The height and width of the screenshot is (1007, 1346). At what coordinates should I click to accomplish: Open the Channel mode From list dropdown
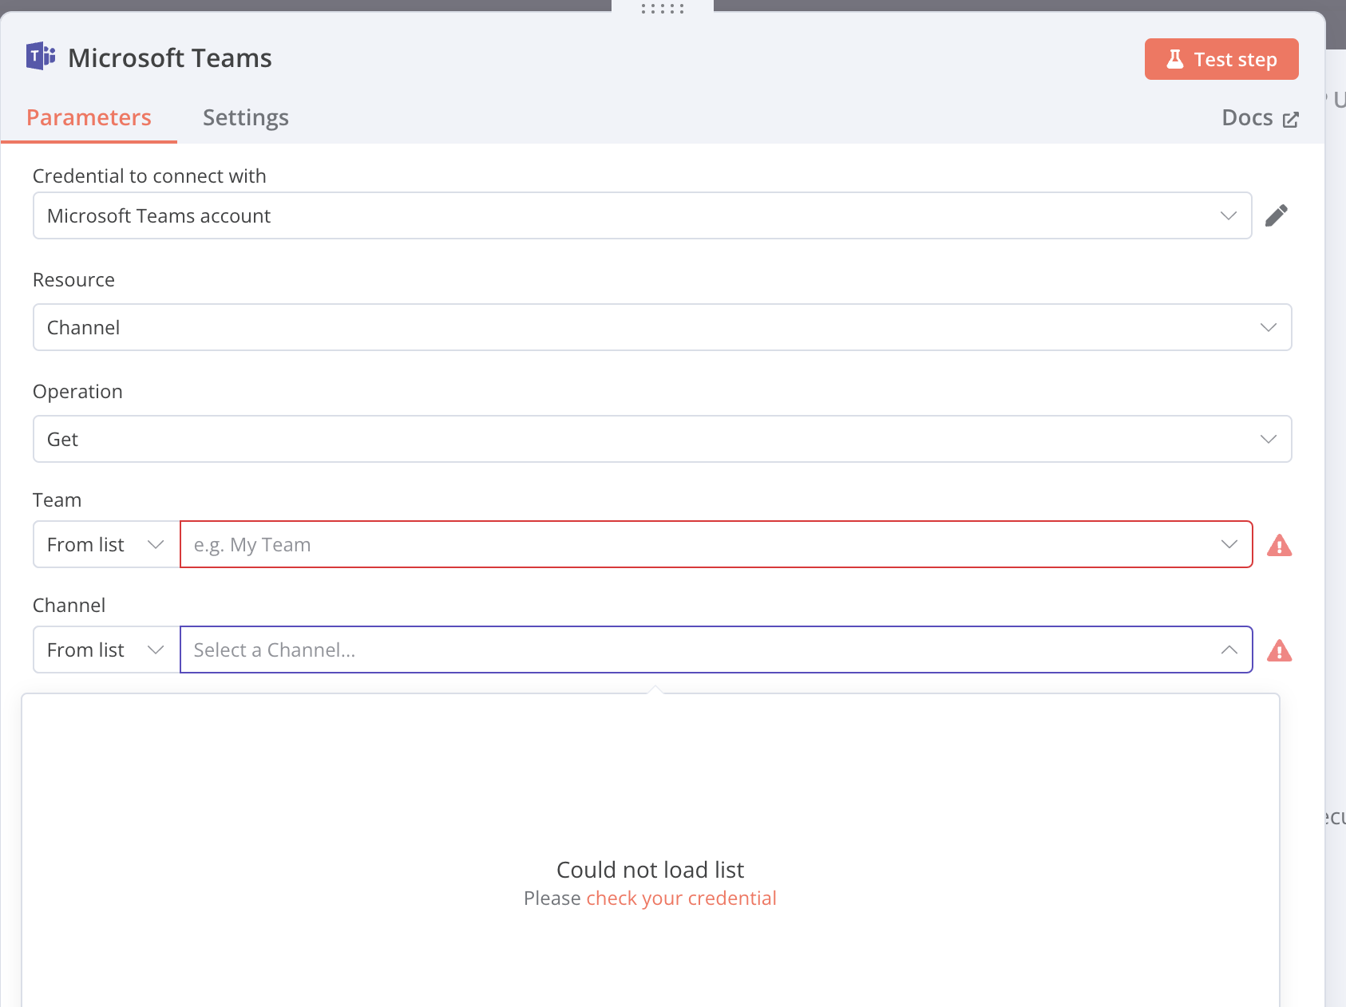point(106,650)
